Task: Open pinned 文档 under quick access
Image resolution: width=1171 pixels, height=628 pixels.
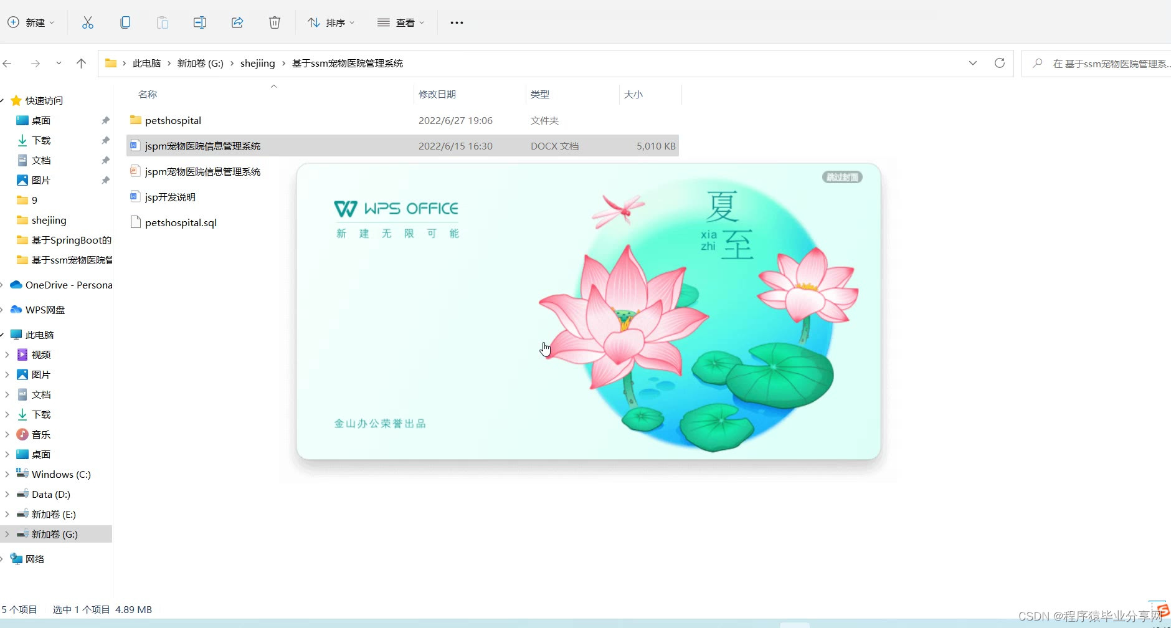Action: pos(41,161)
